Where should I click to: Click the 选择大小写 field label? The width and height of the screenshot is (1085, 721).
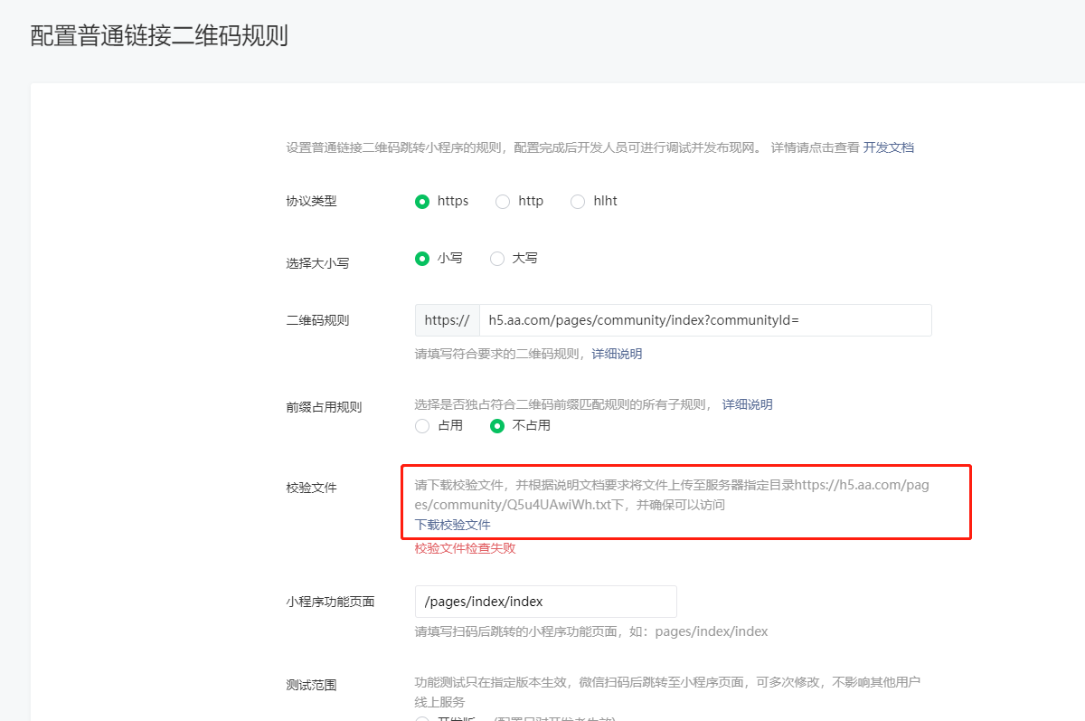tap(317, 263)
